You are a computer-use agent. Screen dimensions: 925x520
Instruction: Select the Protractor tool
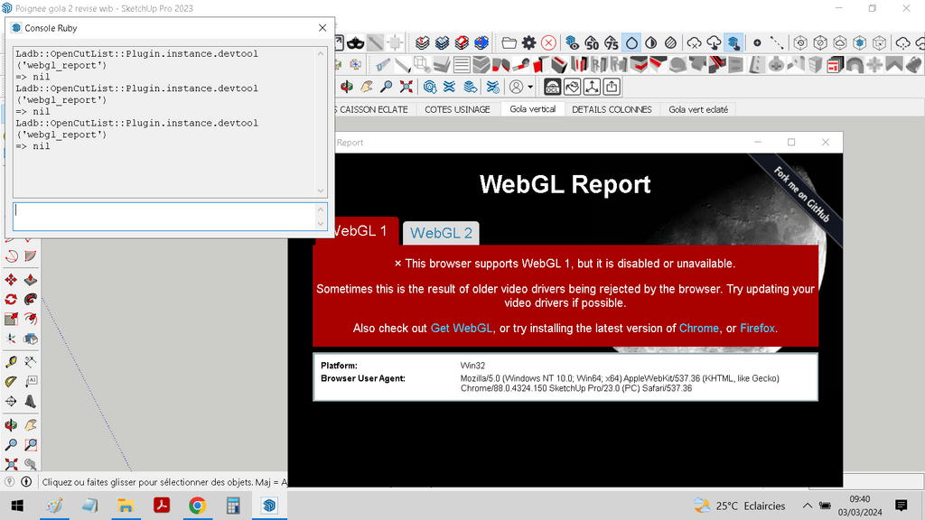coord(11,382)
